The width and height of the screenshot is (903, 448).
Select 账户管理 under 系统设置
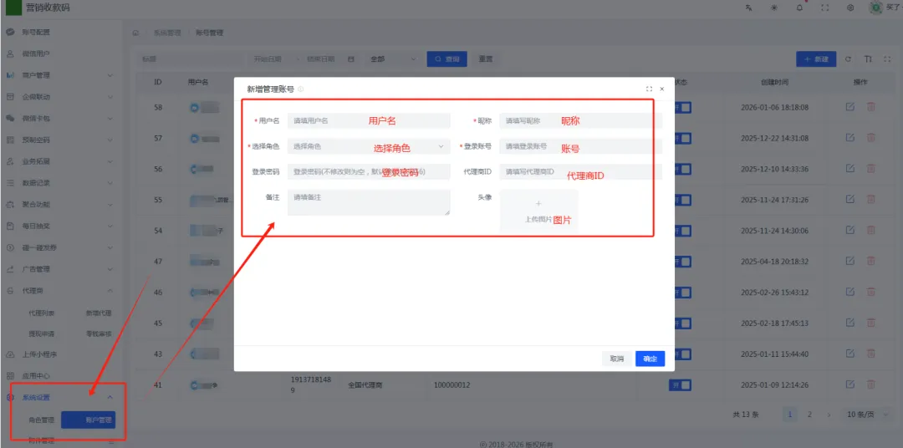[x=89, y=420]
